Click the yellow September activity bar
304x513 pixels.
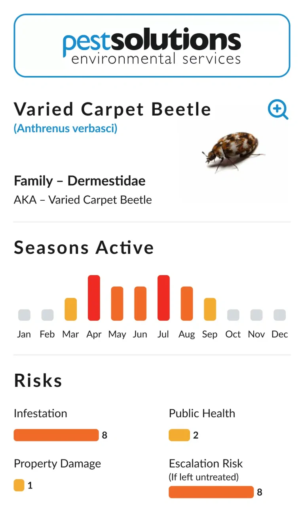pos(210,309)
